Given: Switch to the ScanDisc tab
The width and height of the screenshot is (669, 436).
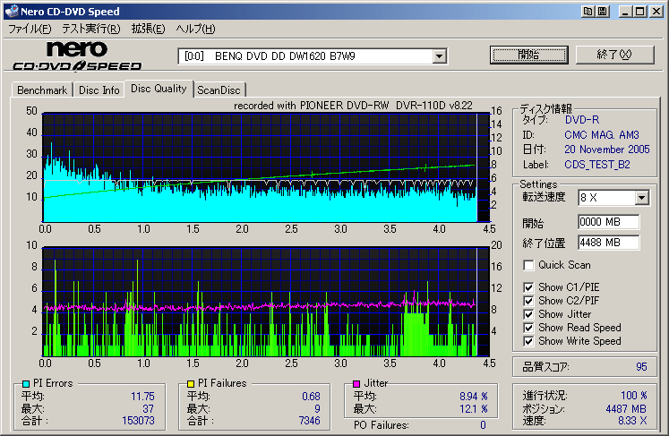Looking at the screenshot, I should 219,90.
